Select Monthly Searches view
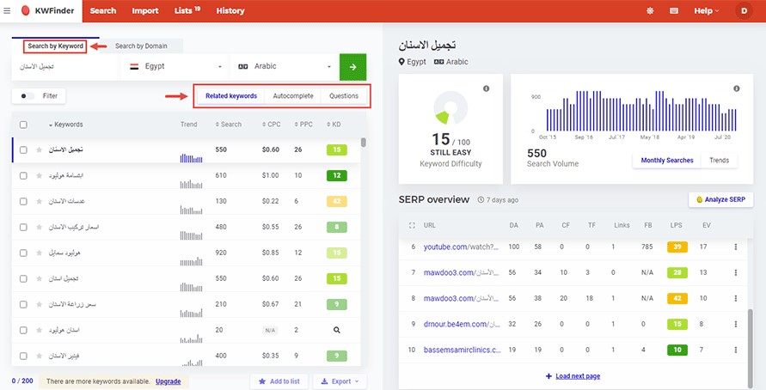 667,160
